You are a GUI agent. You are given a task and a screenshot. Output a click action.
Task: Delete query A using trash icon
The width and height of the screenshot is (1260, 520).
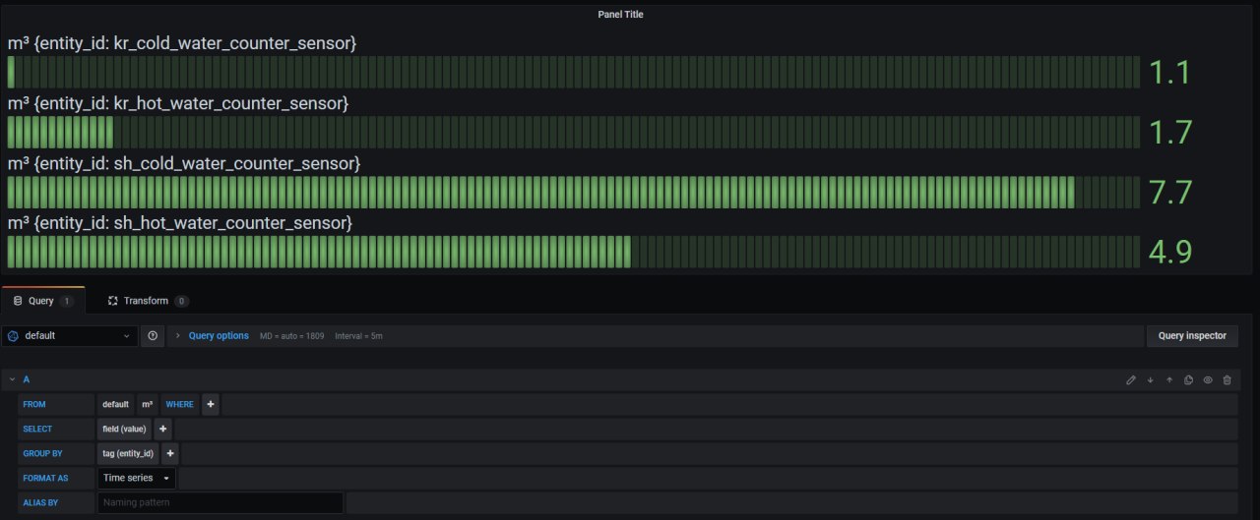[1227, 379]
